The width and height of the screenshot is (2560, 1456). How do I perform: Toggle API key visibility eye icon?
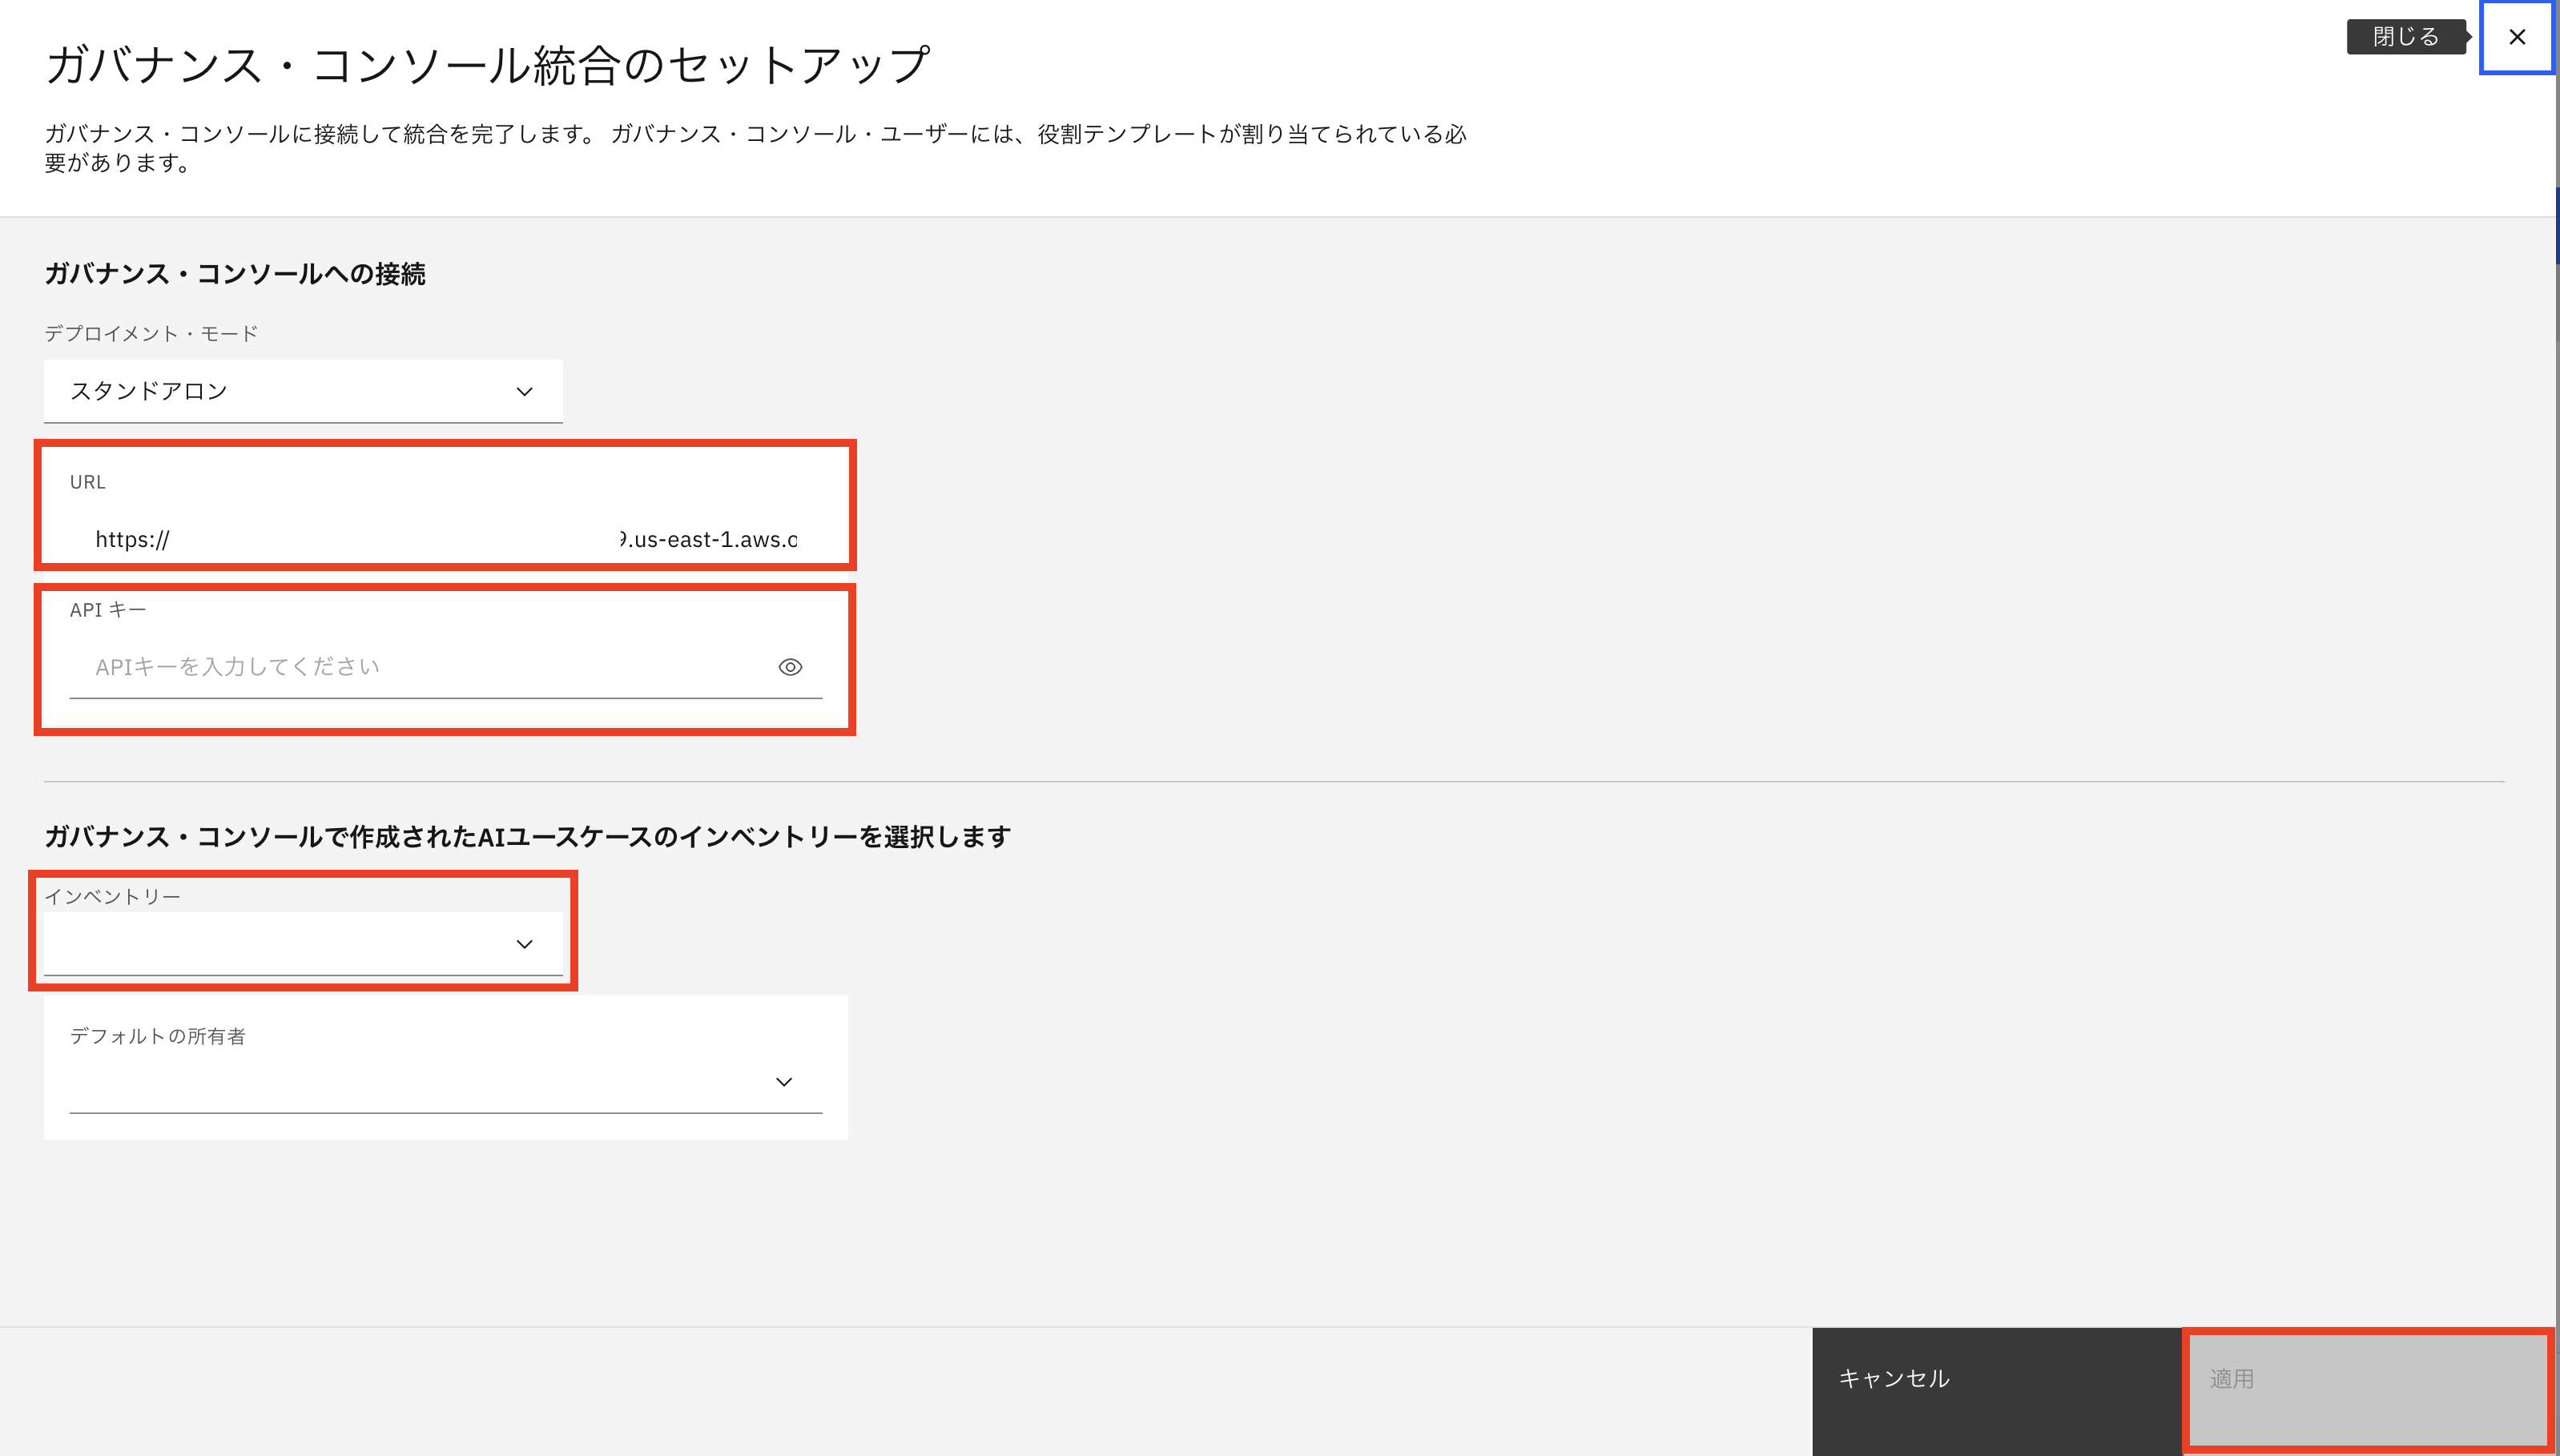790,667
